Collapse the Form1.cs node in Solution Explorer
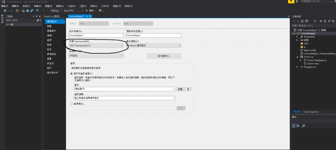Viewport: 336px width, 150px height. 297,57
